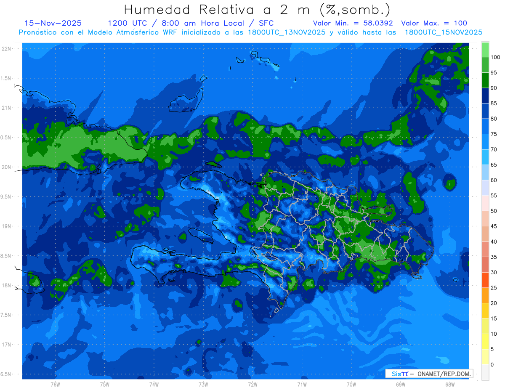Click the yellow legend swatch between 10 and 15
The width and height of the screenshot is (505, 390).
485,326
